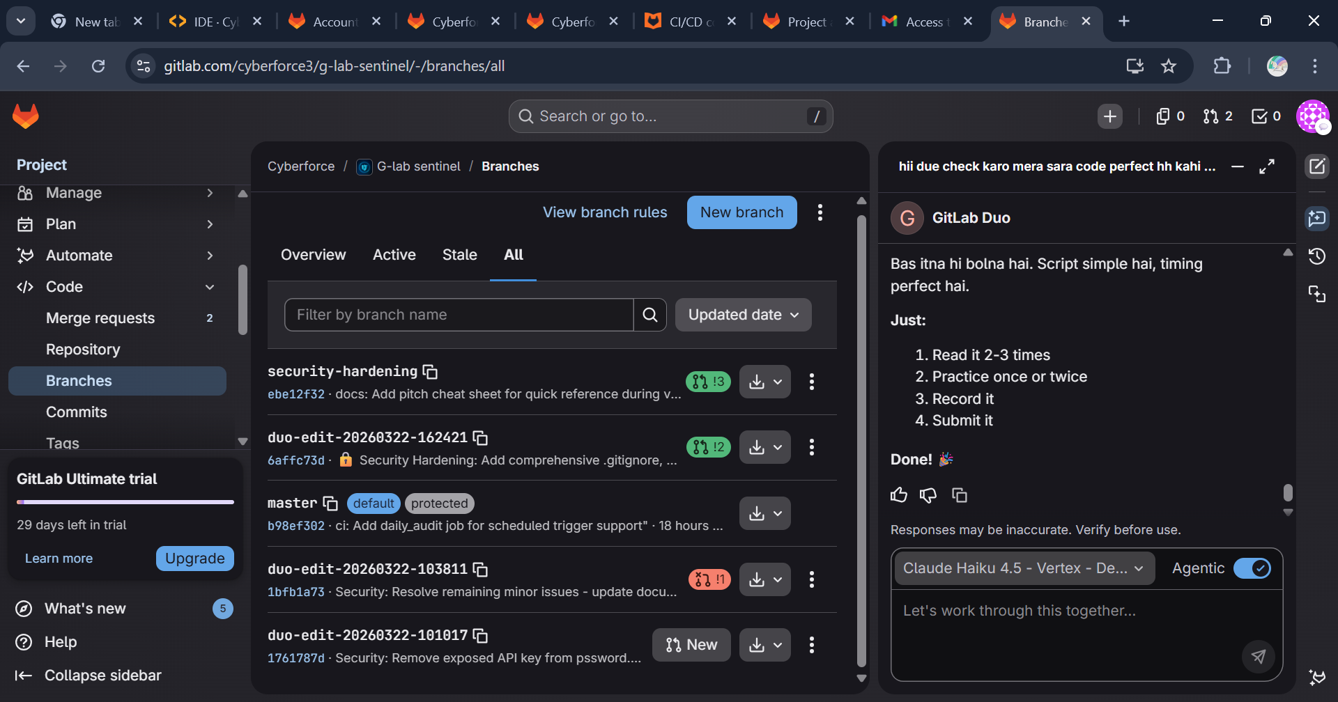This screenshot has height=702, width=1338.
Task: Open merge requests counter in top bar
Action: (x=1218, y=116)
